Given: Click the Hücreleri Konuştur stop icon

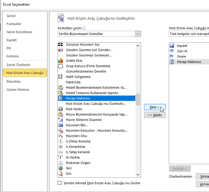Looking at the screenshot, I should point(61,130).
